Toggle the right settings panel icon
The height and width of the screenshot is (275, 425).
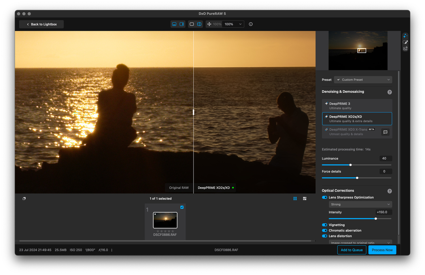[x=182, y=24]
